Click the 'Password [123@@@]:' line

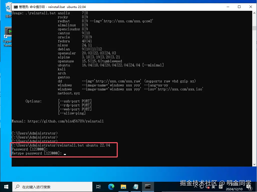point(30,149)
